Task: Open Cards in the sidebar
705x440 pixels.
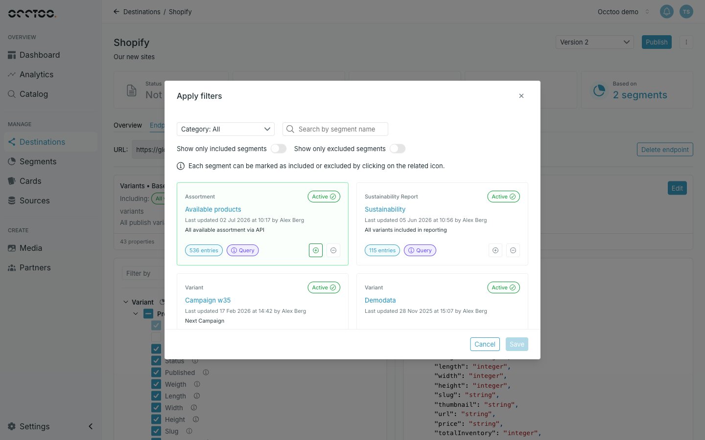Action: click(x=51, y=181)
